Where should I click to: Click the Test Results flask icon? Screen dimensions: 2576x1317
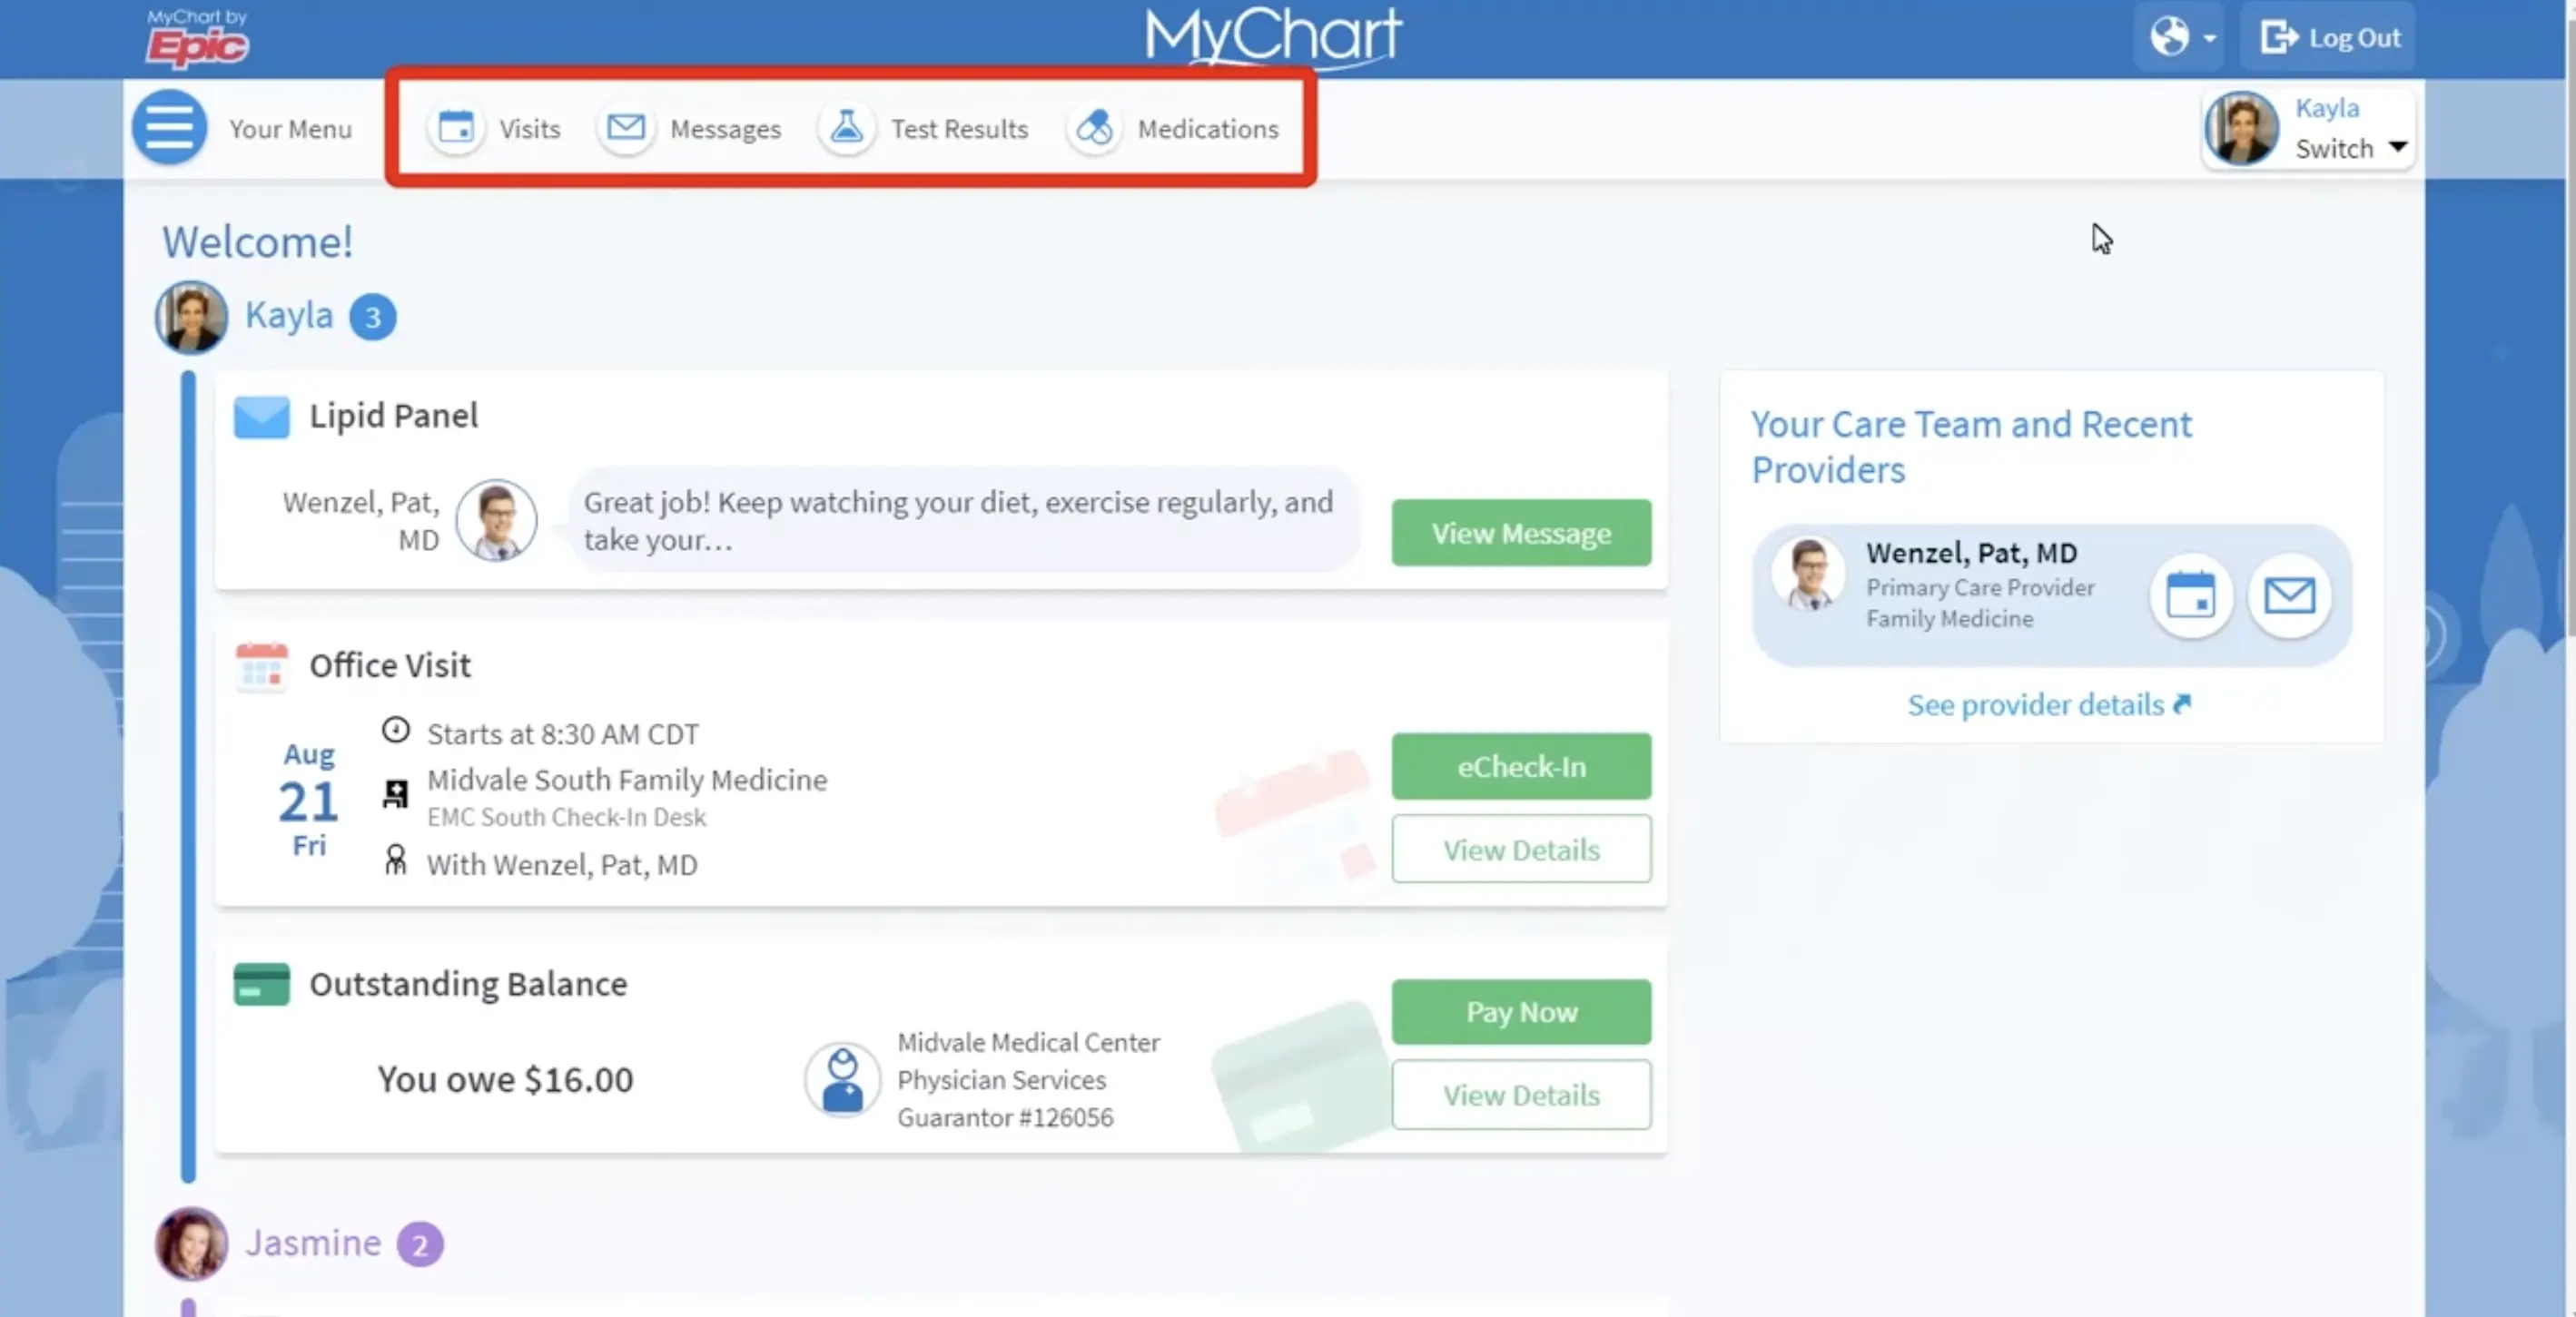click(x=847, y=128)
